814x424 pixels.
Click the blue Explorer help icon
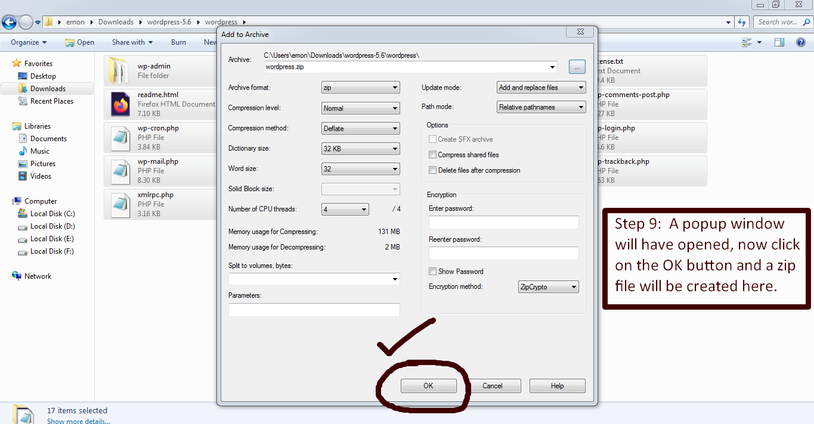(801, 42)
